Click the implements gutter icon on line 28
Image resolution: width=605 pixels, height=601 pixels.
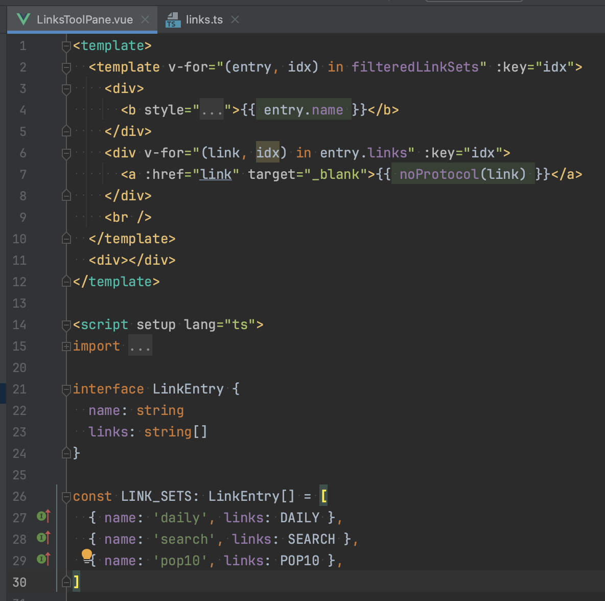[43, 537]
